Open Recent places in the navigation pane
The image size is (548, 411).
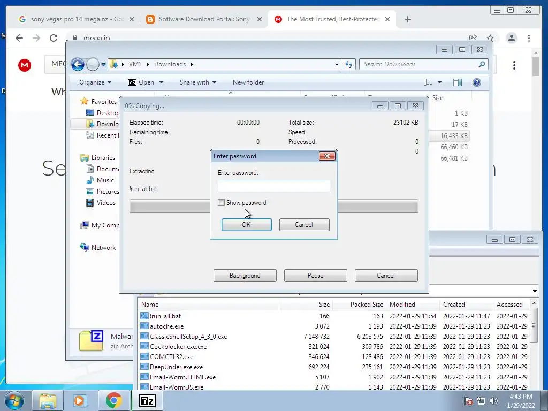click(x=102, y=135)
